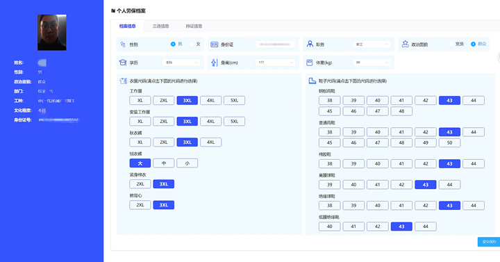Select 2XL for 紧身棉衣
Image resolution: width=500 pixels, height=262 pixels.
point(140,184)
